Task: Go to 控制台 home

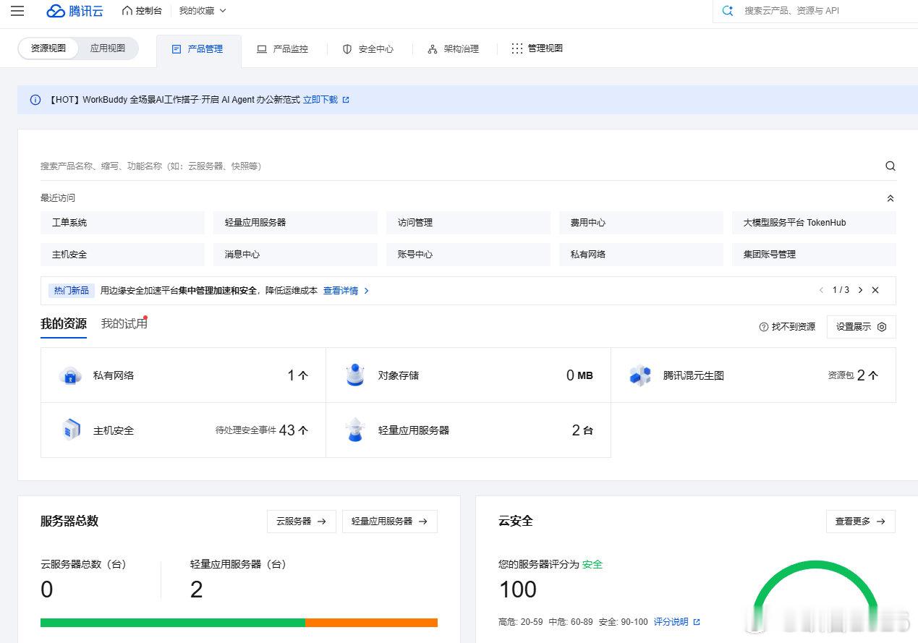Action: pos(142,11)
